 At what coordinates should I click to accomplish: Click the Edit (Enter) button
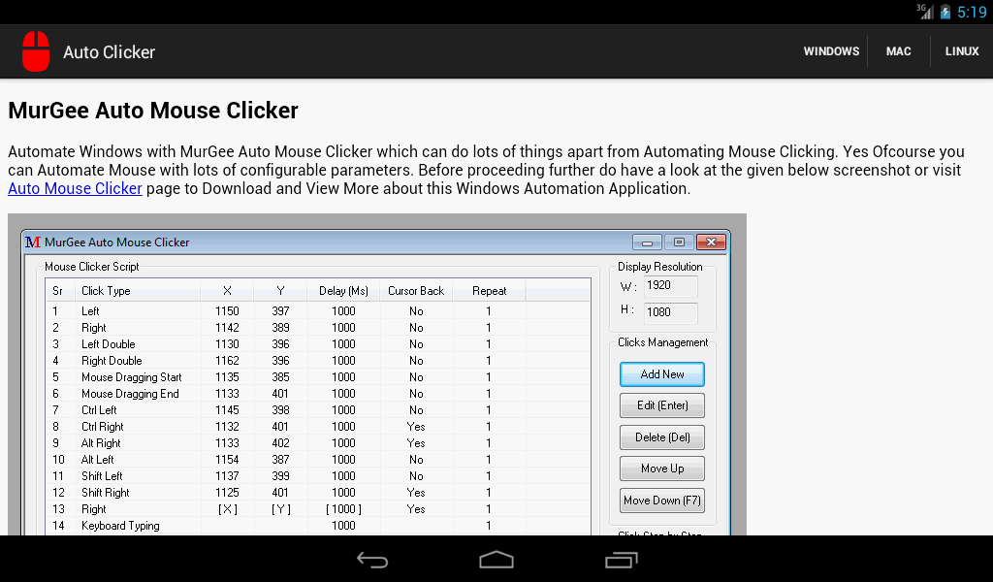[661, 405]
